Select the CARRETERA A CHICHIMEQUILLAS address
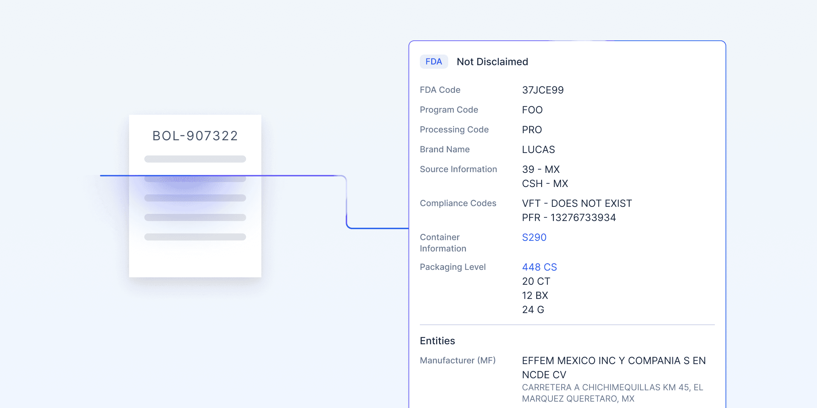The image size is (817, 408). [612, 393]
